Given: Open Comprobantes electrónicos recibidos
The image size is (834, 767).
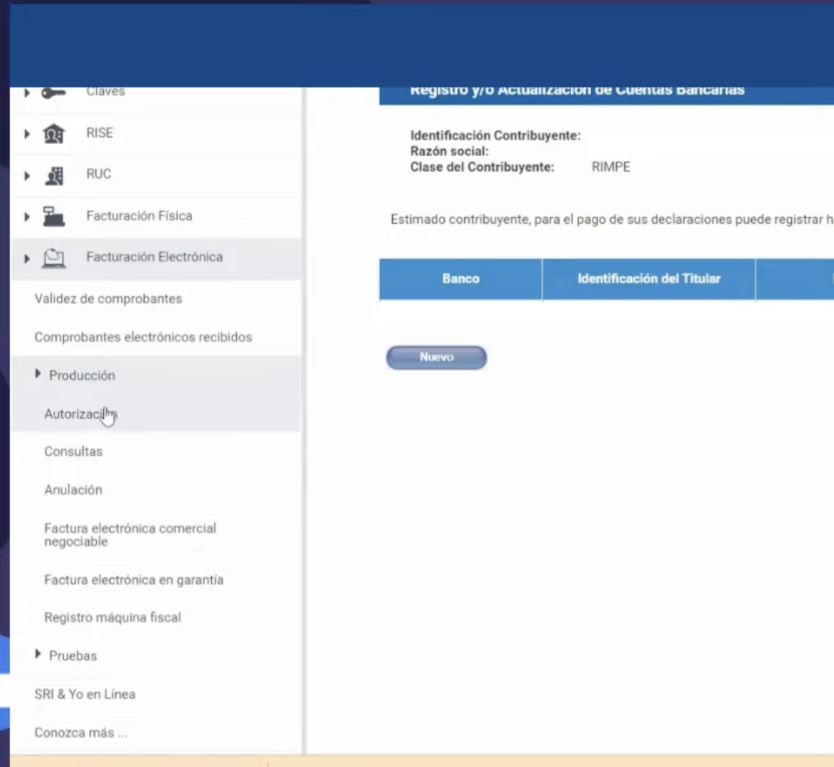Looking at the screenshot, I should [x=143, y=337].
